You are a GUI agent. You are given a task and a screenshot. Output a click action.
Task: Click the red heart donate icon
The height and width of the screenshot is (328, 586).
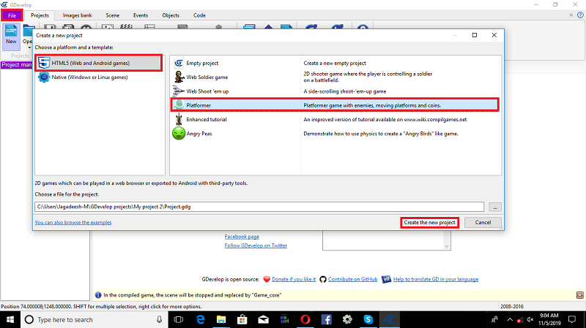267,279
